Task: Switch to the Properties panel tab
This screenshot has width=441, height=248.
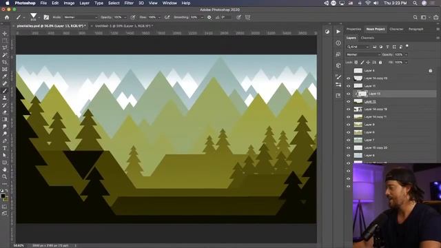Action: coord(353,29)
